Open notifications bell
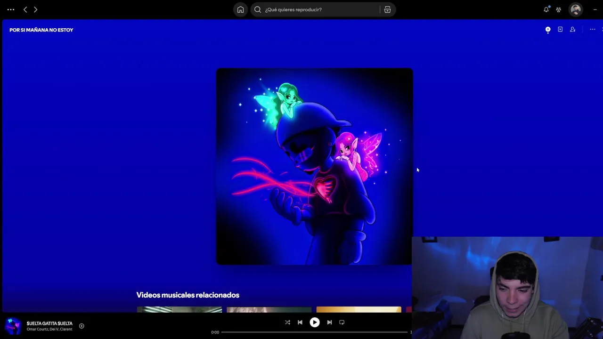Image resolution: width=603 pixels, height=339 pixels. tap(546, 9)
